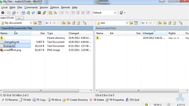Select screenshot.png in local panel
Screen dimensions: 189x106
[12, 50]
